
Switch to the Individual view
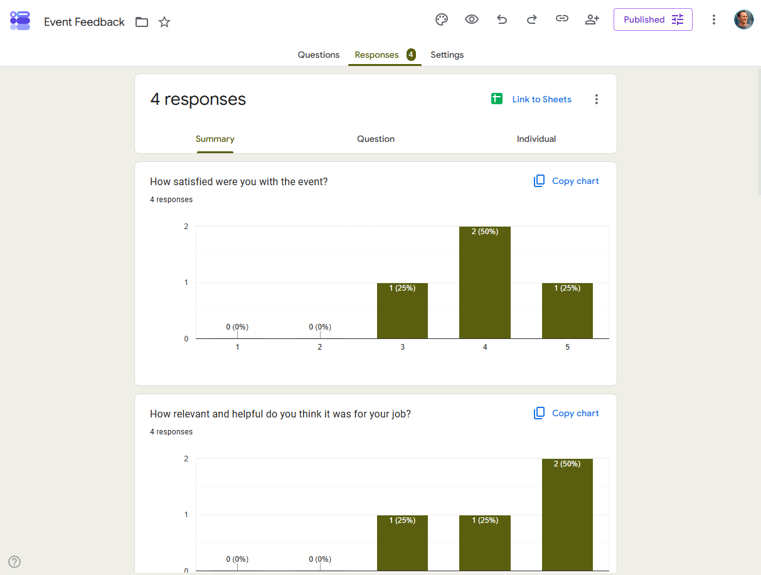pyautogui.click(x=536, y=139)
